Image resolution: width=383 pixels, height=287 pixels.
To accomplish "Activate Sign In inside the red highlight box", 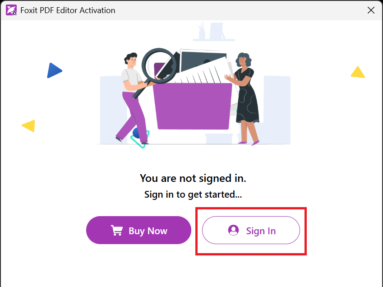I will point(251,230).
